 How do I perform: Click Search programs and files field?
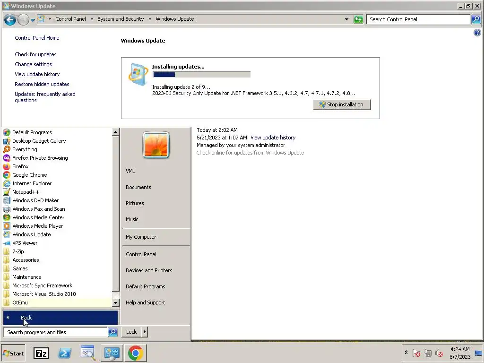tap(56, 332)
